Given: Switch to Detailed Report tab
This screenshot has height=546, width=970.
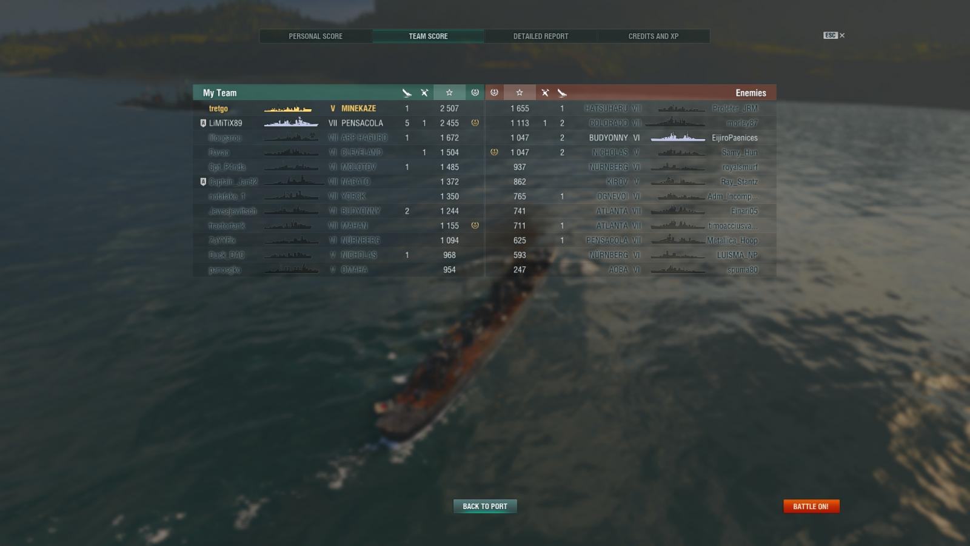Looking at the screenshot, I should 541,36.
